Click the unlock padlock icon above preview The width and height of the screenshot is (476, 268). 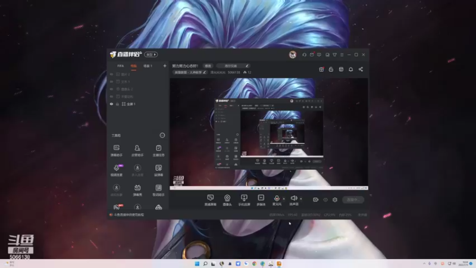tap(331, 69)
